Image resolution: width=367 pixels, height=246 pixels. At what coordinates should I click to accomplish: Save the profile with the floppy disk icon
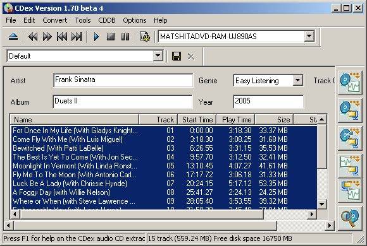177,56
